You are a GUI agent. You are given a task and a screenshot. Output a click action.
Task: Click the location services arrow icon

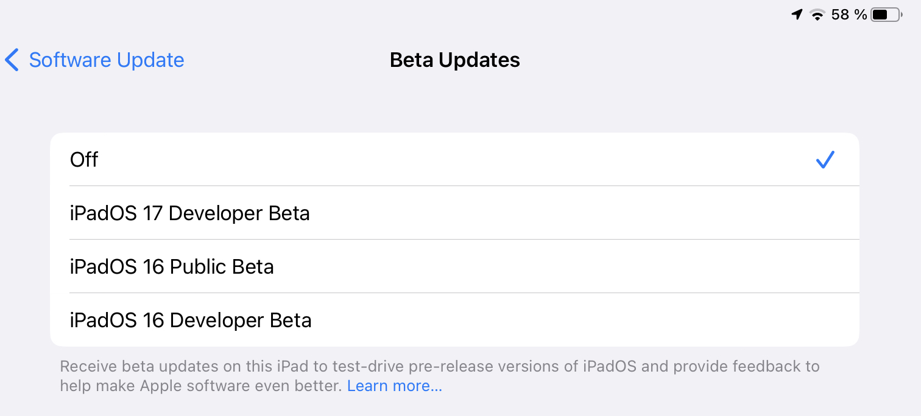coord(797,15)
